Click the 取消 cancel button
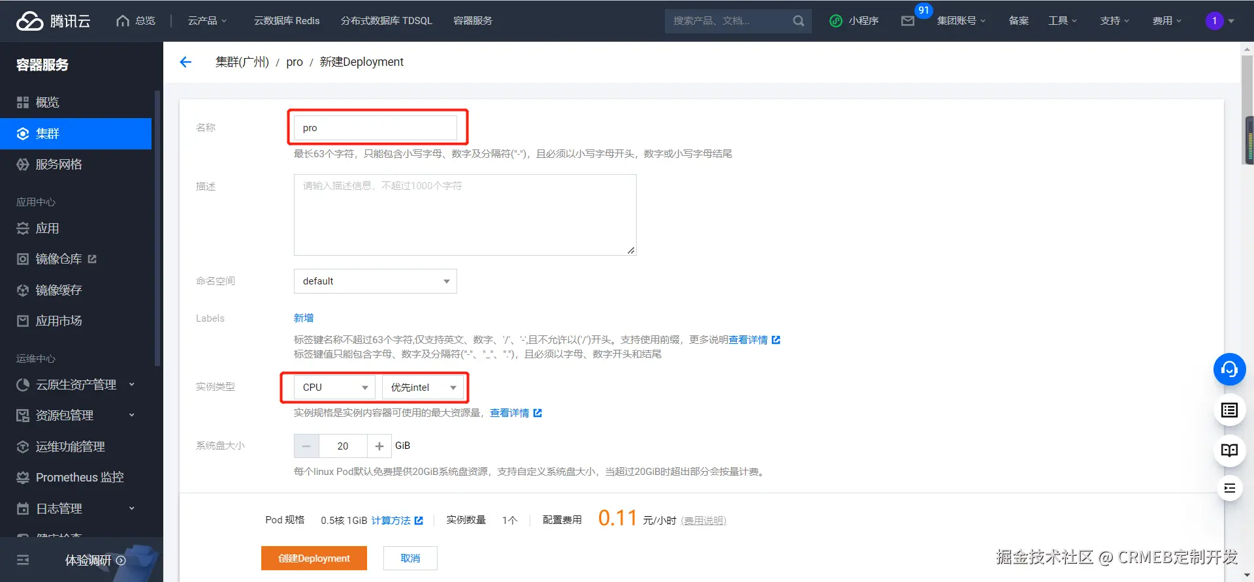The width and height of the screenshot is (1254, 582). [410, 559]
